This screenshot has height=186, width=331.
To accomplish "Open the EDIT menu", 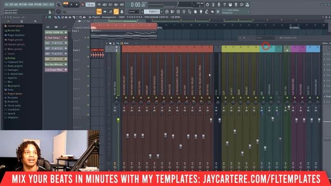I will [x=11, y=5].
